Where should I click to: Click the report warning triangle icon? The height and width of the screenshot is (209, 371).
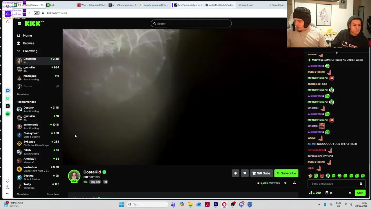[x=294, y=183]
